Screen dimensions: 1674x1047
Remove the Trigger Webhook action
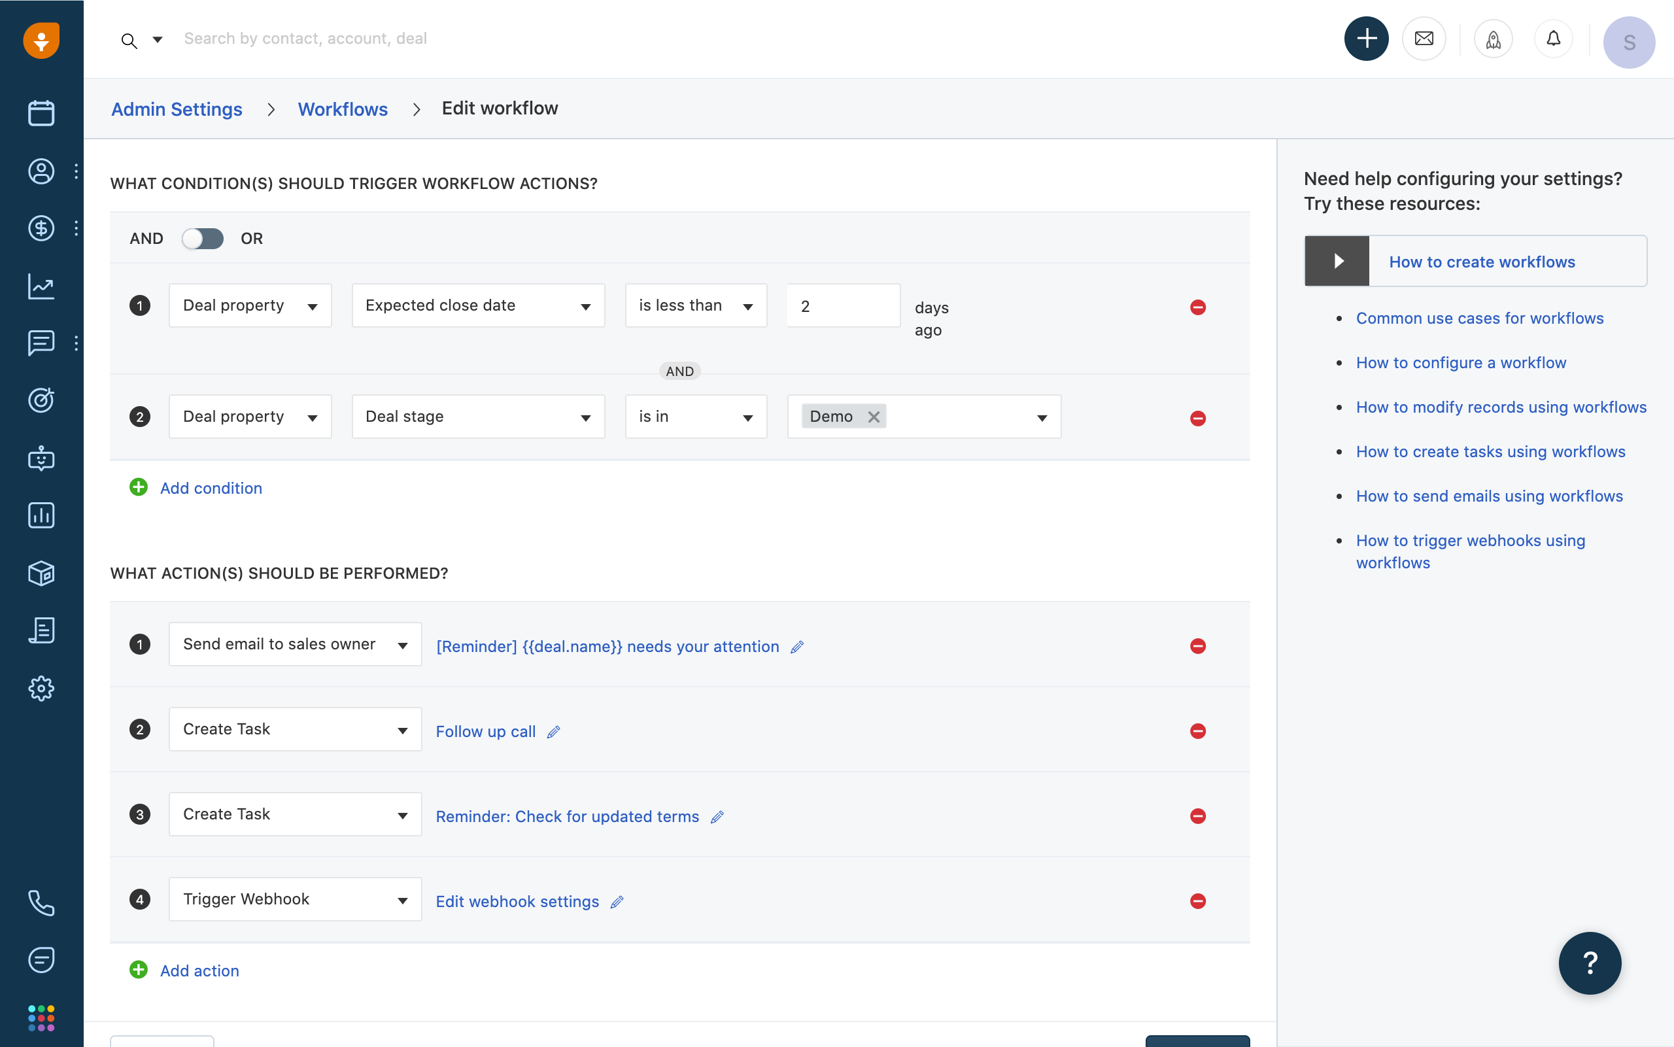point(1197,901)
